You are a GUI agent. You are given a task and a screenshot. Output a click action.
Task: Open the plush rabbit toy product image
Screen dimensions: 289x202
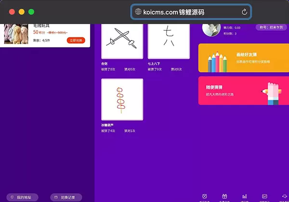[x=16, y=34]
